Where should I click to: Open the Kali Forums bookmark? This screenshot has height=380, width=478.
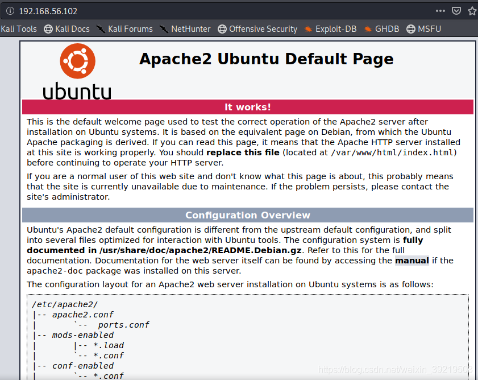click(124, 29)
